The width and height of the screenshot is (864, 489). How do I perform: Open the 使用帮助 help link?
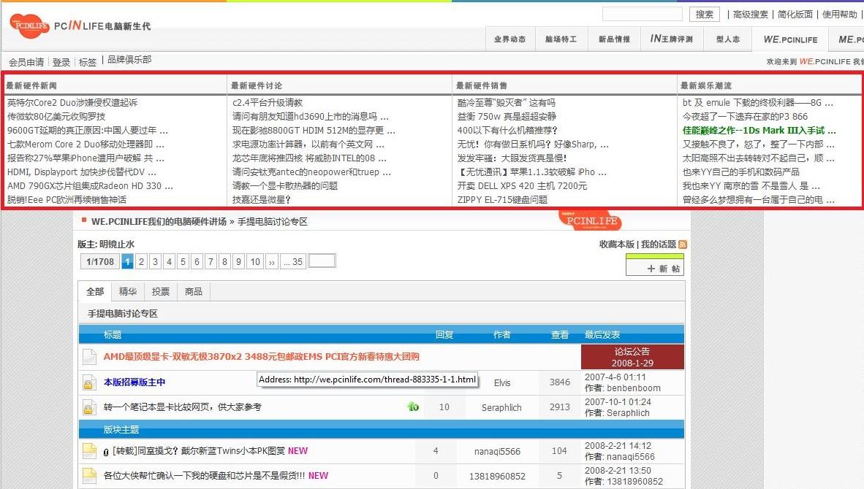(x=839, y=15)
